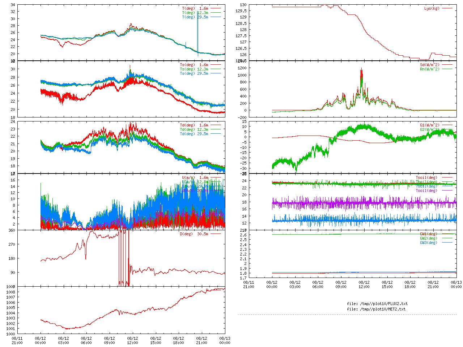The width and height of the screenshot is (463, 347).
Task: Click the G1(W/m^2) legend label
Action: click(x=429, y=125)
